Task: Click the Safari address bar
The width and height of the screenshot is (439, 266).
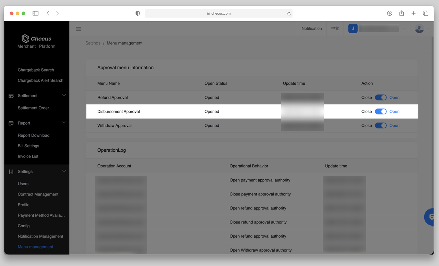Action: tap(219, 14)
